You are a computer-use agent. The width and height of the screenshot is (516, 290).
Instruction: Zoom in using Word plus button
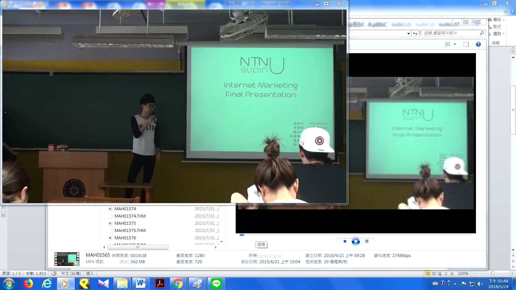pyautogui.click(x=512, y=273)
